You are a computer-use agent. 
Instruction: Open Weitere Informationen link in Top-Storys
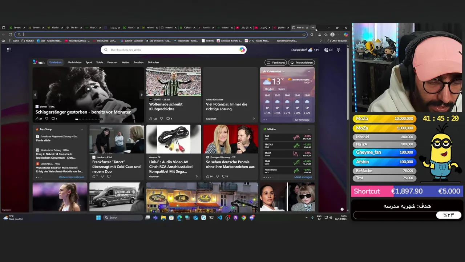coord(72,177)
